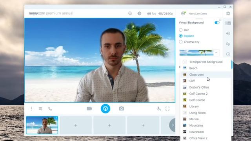The width and height of the screenshot is (251, 141).
Task: Select the Blur radio option
Action: click(x=181, y=30)
